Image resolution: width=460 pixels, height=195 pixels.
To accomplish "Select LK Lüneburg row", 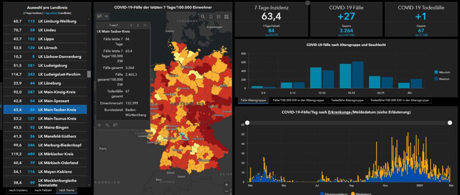I will [x=45, y=83].
